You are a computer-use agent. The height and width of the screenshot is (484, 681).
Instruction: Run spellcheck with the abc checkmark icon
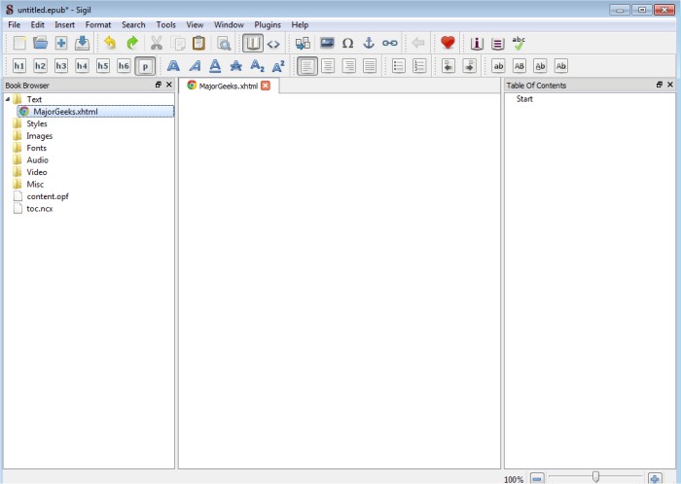pos(519,43)
